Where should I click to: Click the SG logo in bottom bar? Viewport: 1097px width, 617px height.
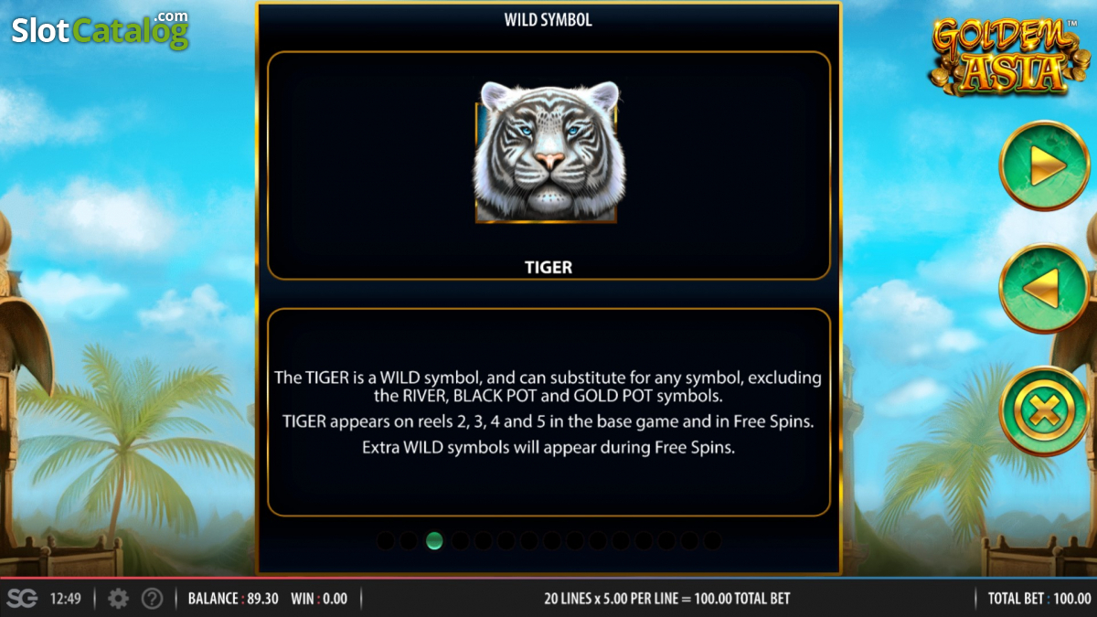[x=22, y=599]
